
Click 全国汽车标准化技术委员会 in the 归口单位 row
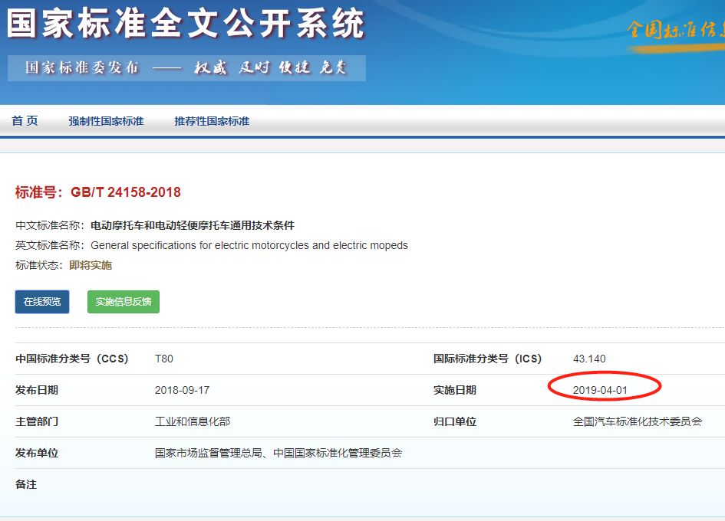[x=637, y=421]
